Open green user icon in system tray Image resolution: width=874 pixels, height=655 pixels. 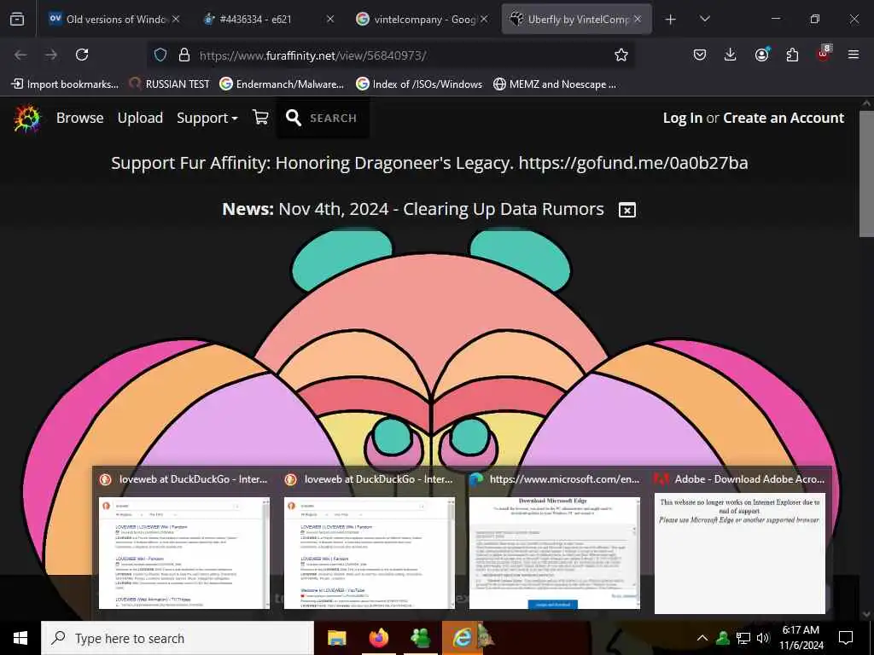723,638
